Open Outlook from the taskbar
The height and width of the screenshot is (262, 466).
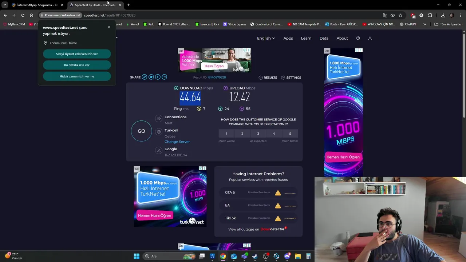click(234, 256)
